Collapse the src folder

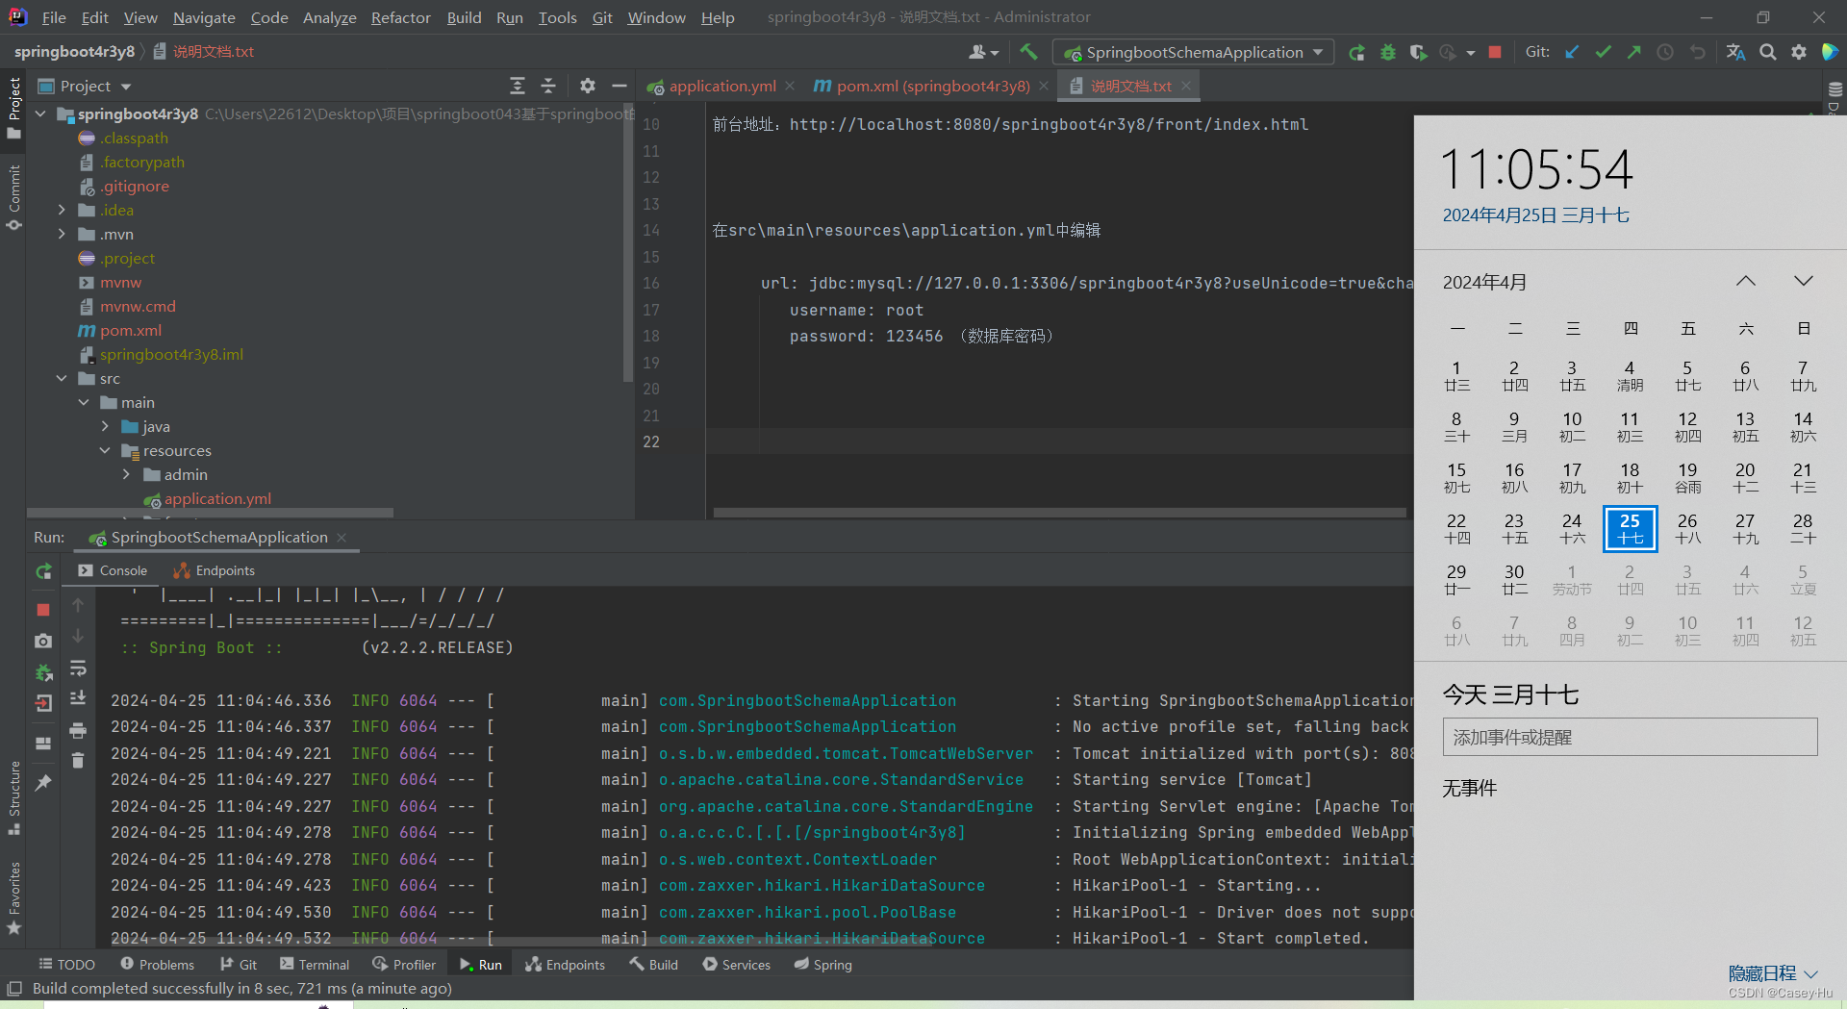tap(63, 378)
